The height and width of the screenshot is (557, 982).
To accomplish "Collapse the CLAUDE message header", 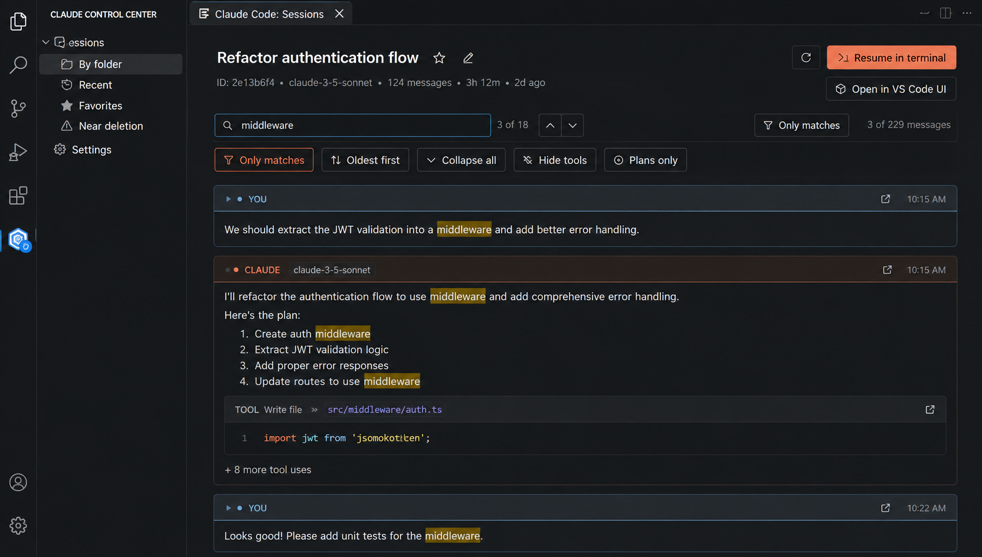I will pos(228,270).
